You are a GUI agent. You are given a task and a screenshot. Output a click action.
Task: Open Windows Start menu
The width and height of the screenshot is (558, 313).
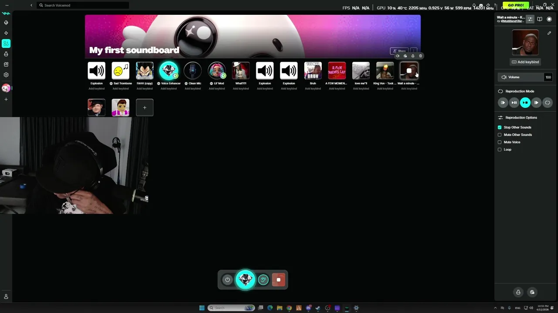coord(202,308)
